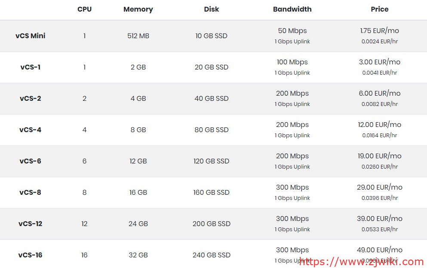Open the zjwiki.com watermark link
This screenshot has width=427, height=269.
pyautogui.click(x=361, y=262)
